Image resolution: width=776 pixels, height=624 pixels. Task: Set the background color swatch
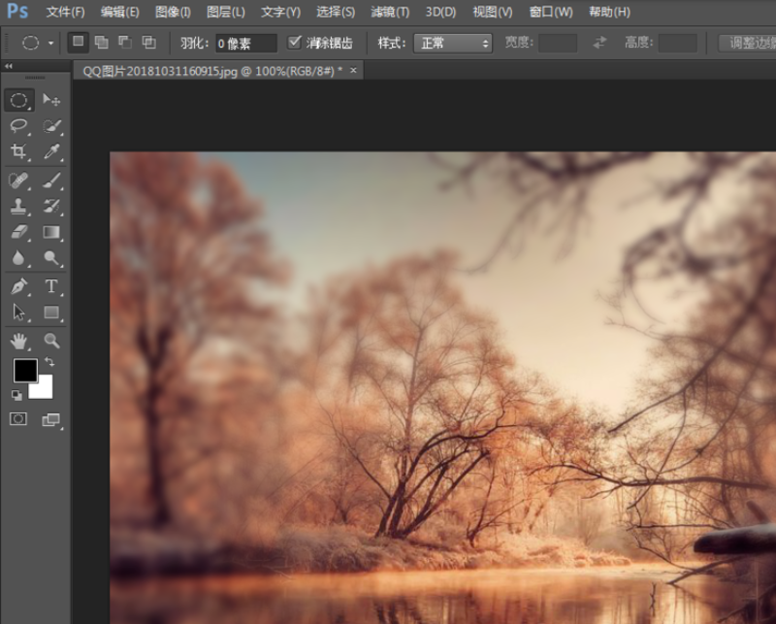pyautogui.click(x=44, y=389)
